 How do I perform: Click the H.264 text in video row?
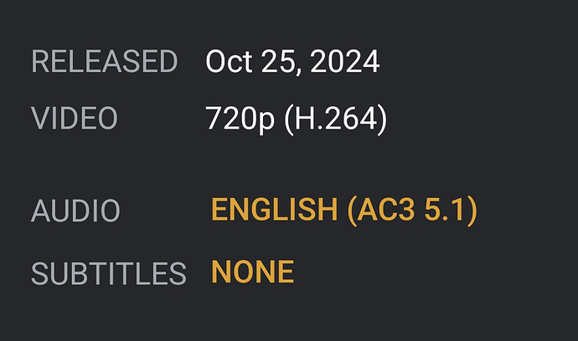point(336,119)
